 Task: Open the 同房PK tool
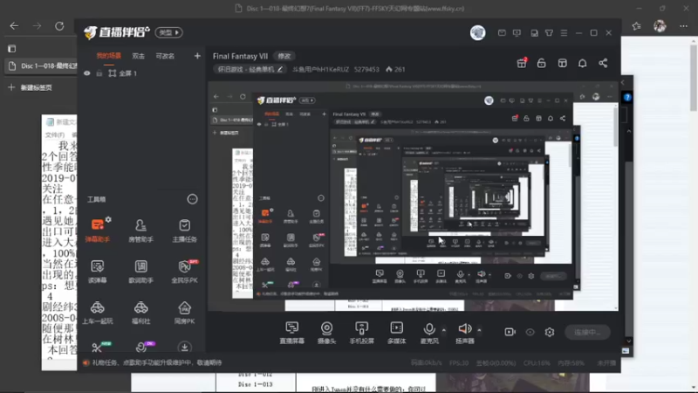(x=184, y=312)
